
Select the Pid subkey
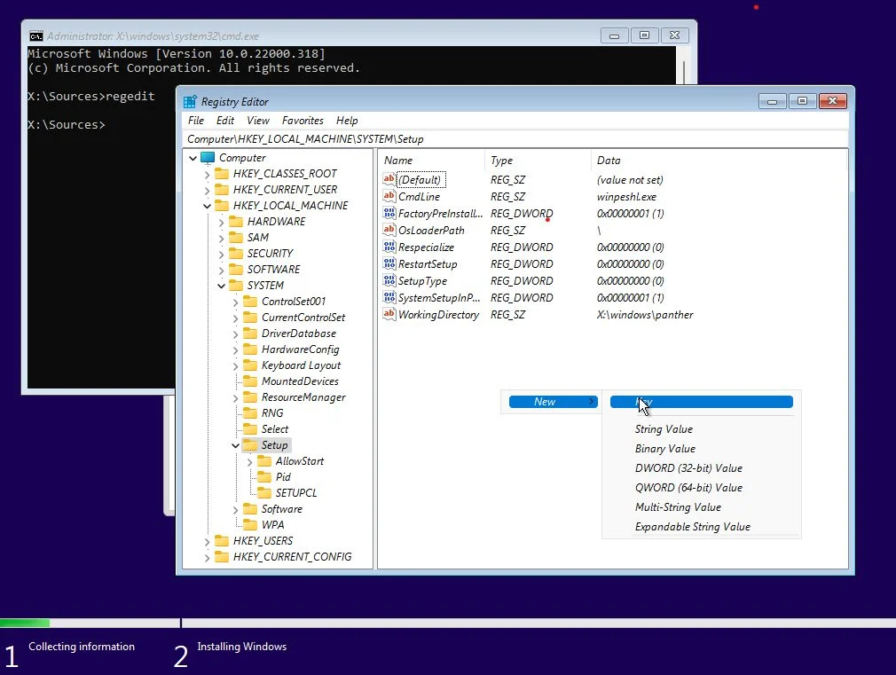pyautogui.click(x=283, y=476)
